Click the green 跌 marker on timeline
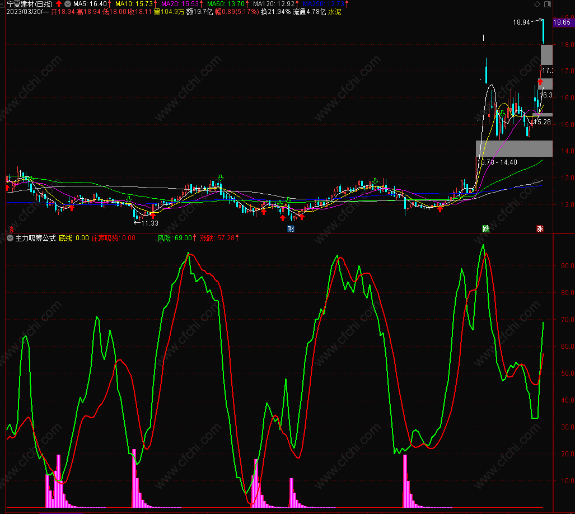This screenshot has height=514, width=575. [x=486, y=229]
